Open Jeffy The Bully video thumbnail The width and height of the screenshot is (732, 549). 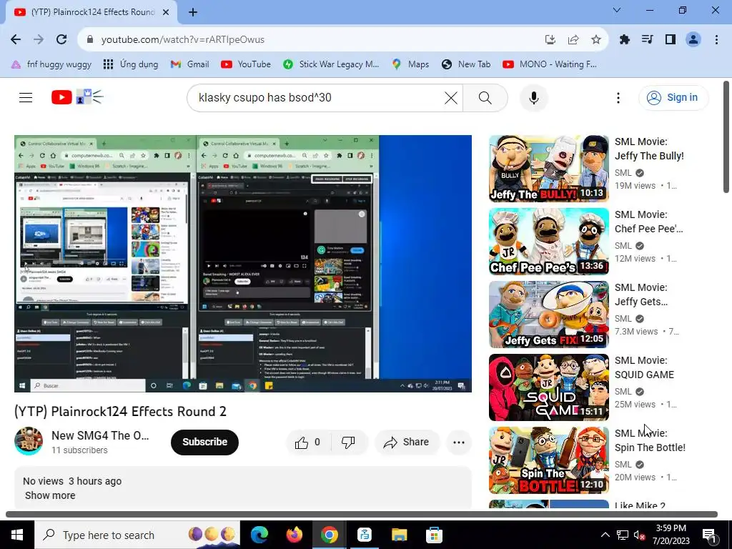(548, 169)
